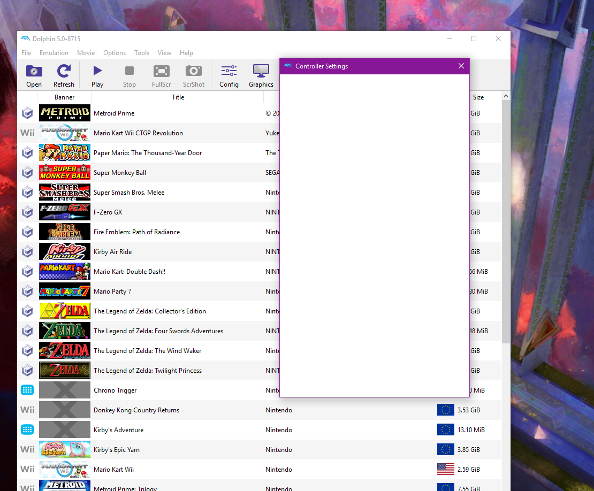Open the Emulation menu
594x491 pixels.
54,52
